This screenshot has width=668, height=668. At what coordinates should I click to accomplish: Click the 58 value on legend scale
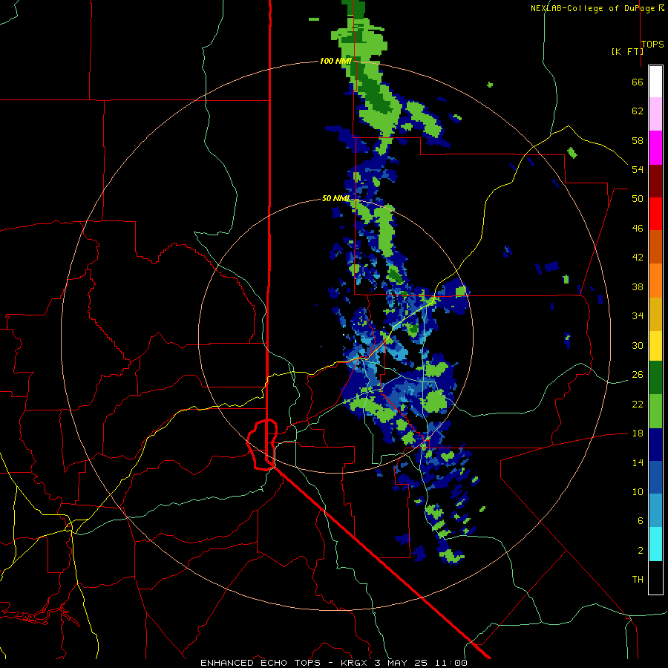(638, 140)
